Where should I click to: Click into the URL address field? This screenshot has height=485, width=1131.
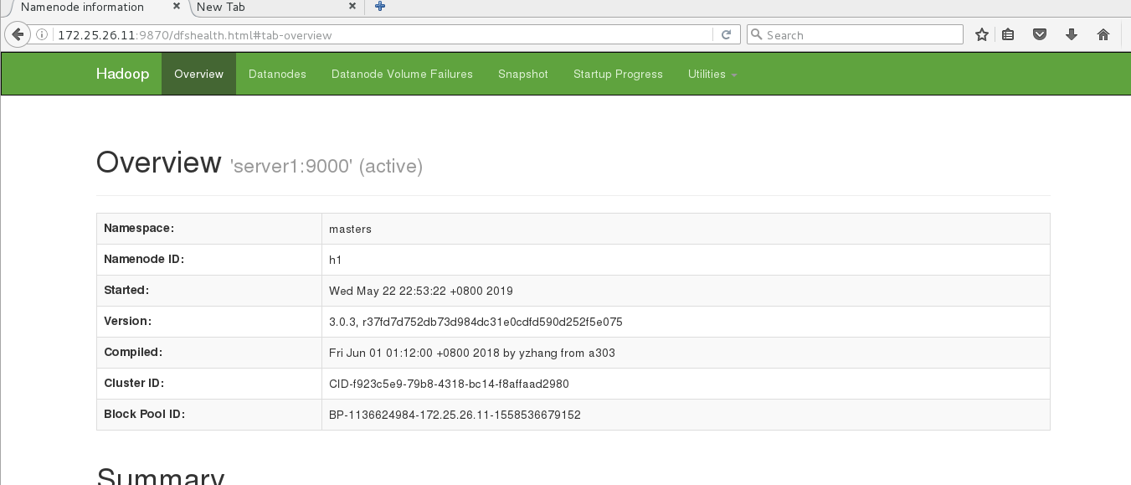pos(382,35)
